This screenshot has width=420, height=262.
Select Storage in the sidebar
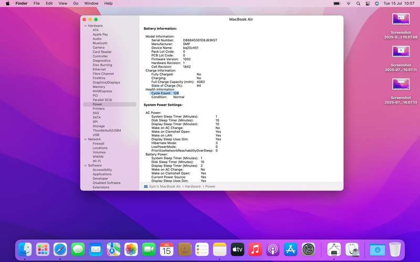pyautogui.click(x=99, y=126)
